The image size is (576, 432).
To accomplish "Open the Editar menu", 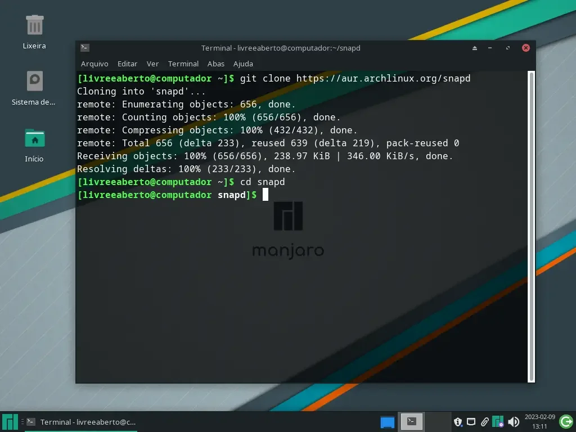I will point(128,64).
